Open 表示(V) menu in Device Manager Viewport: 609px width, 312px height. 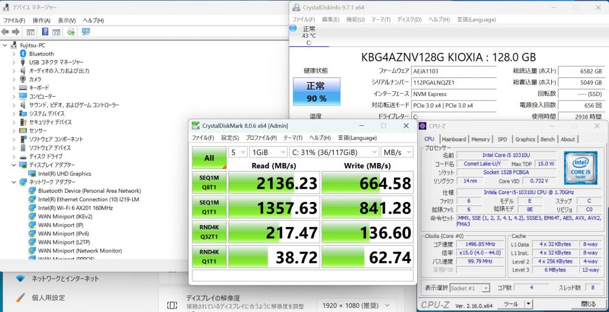tap(67, 21)
